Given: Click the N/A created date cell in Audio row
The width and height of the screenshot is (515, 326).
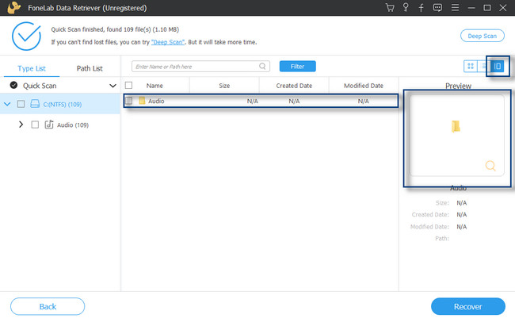Looking at the screenshot, I should [294, 101].
